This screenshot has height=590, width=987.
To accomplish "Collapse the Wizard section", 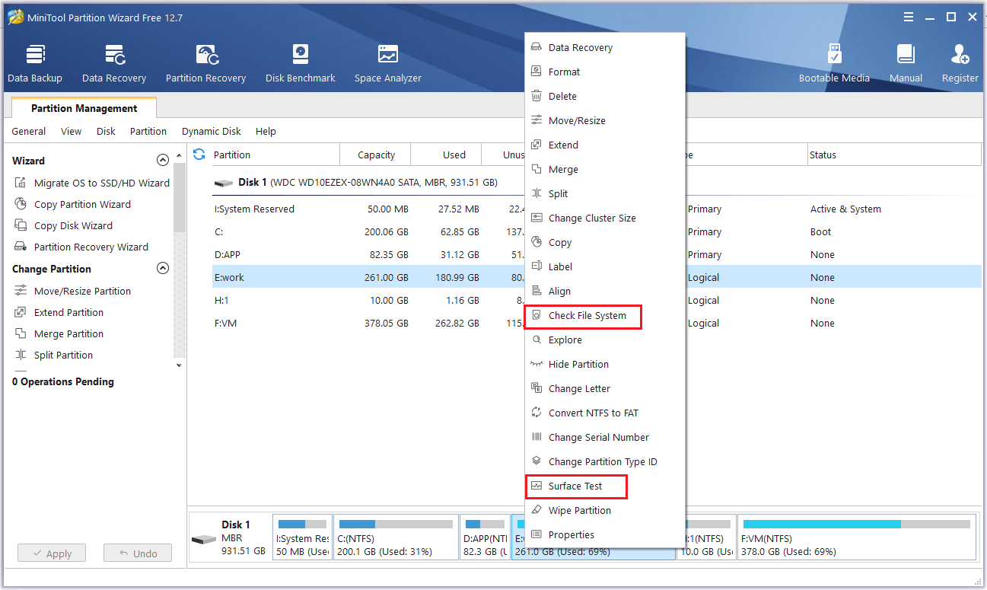I will coord(162,161).
